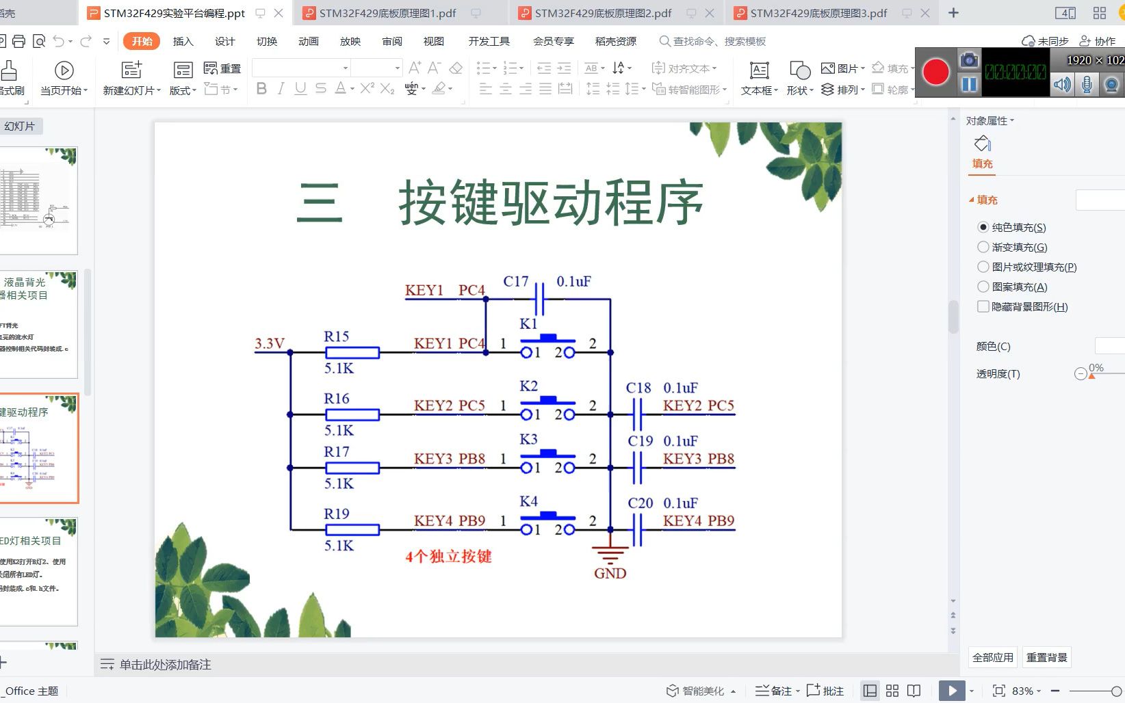
Task: Apply bold formatting with B icon
Action: [x=260, y=89]
